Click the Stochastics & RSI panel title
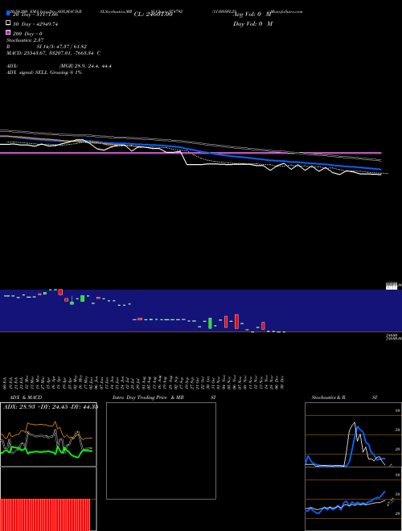Viewport: 402px width, 531px height. pos(344,397)
